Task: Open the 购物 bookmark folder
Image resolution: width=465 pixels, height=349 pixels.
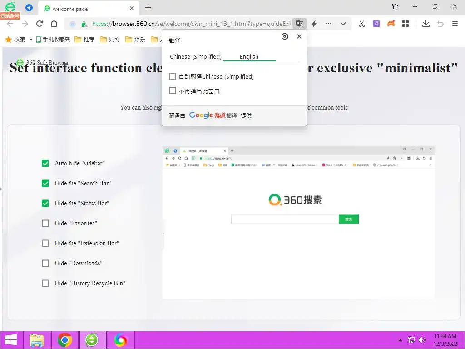Action: (110, 39)
